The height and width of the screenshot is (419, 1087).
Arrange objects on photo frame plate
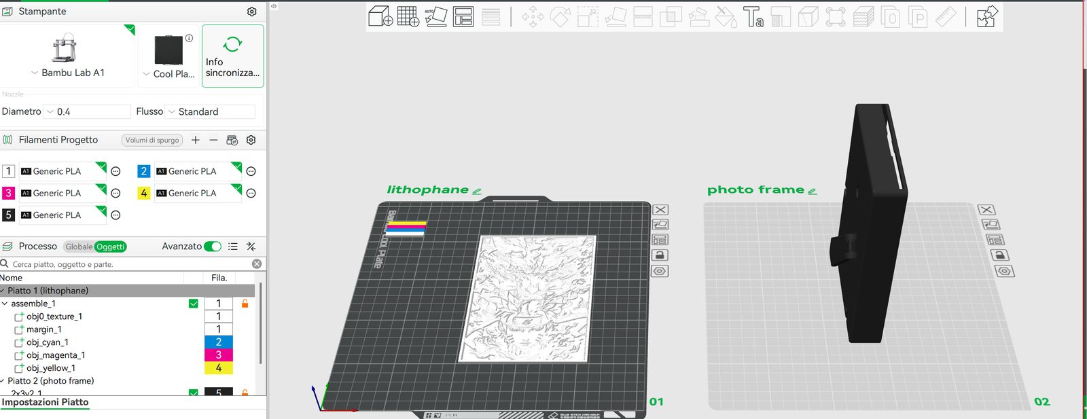point(996,240)
